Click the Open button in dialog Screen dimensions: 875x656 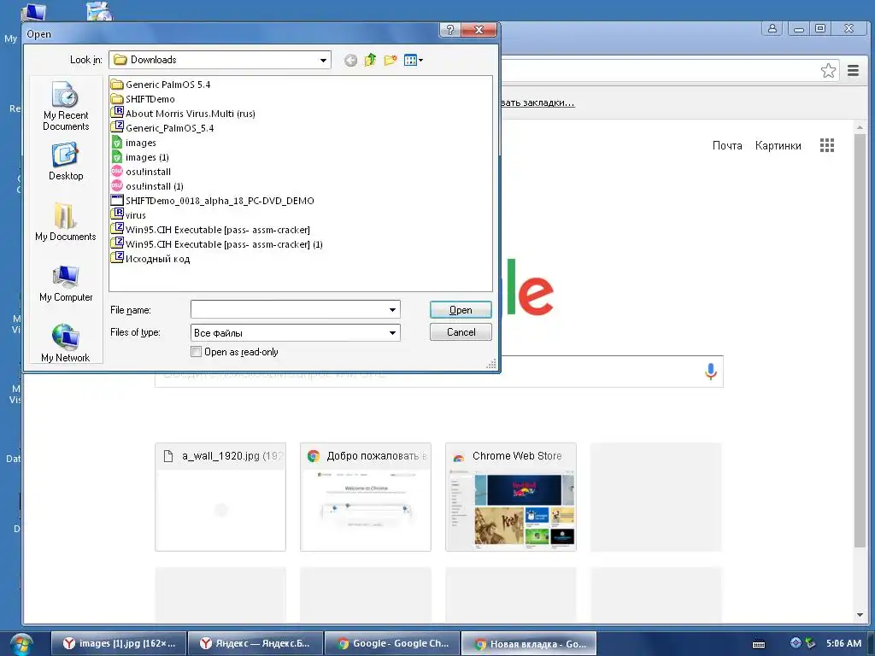click(x=461, y=309)
